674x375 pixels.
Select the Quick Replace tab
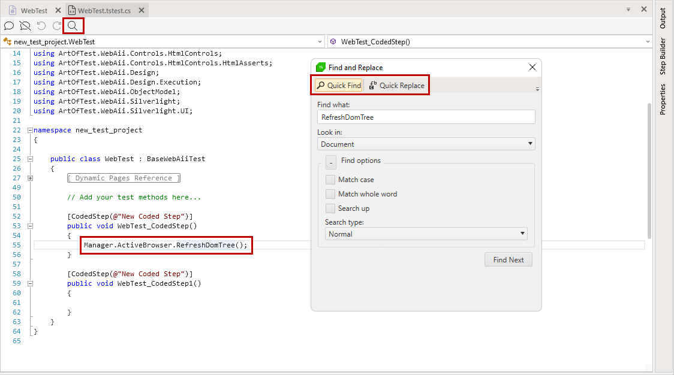tap(396, 85)
